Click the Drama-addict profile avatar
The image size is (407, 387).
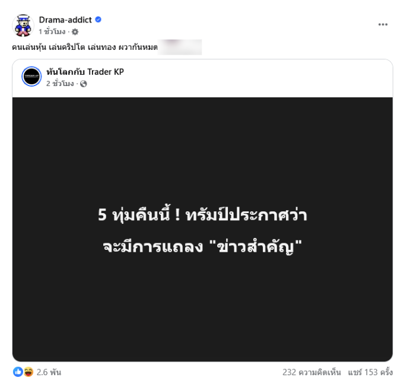point(23,26)
